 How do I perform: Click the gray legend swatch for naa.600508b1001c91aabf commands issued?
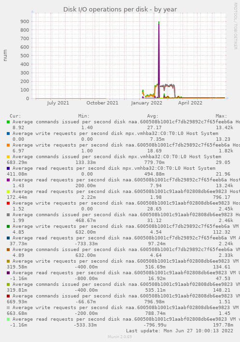click(x=8, y=215)
